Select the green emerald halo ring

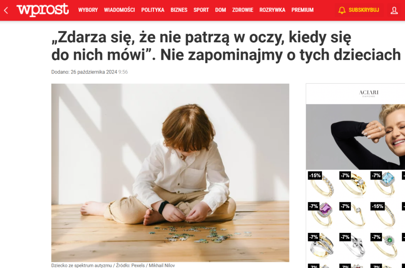[x=385, y=245]
